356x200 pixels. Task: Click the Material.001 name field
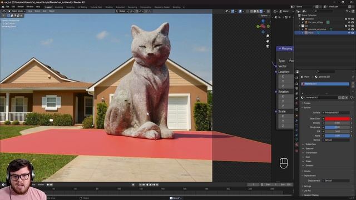coord(322,98)
